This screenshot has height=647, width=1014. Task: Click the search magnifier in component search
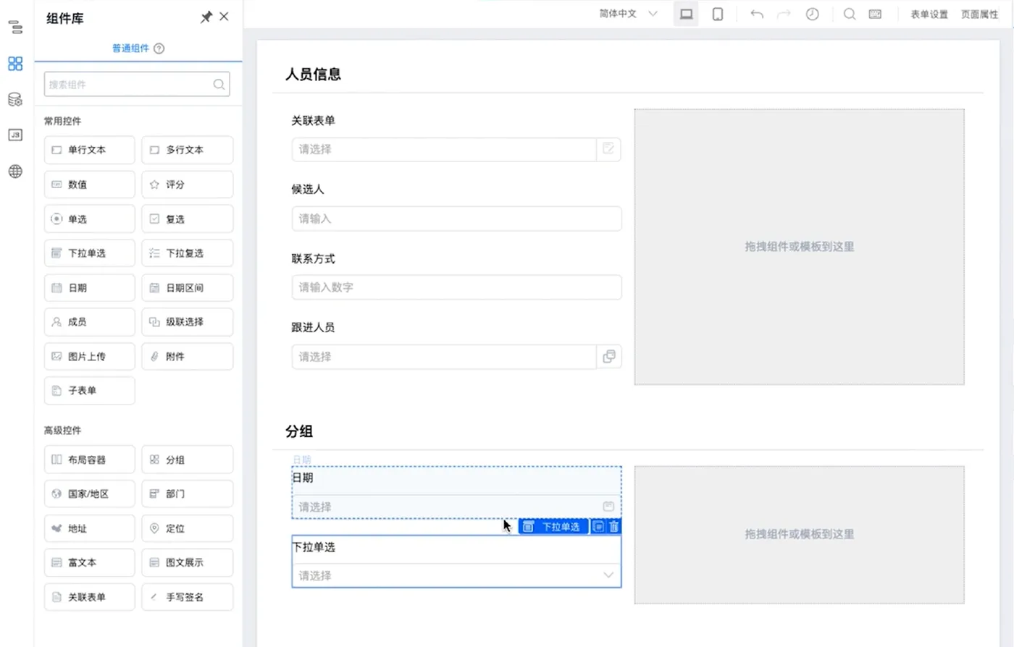[x=219, y=85]
